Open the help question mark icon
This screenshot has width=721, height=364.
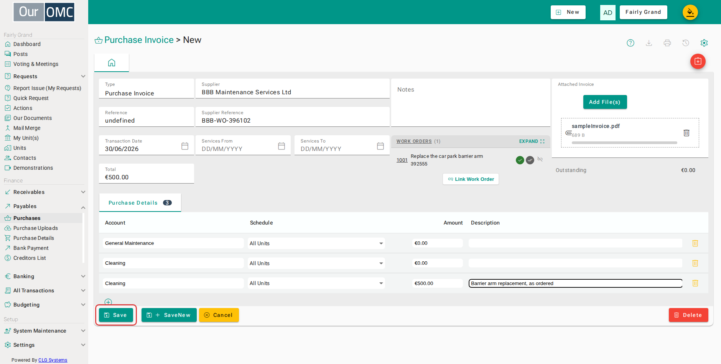[630, 43]
